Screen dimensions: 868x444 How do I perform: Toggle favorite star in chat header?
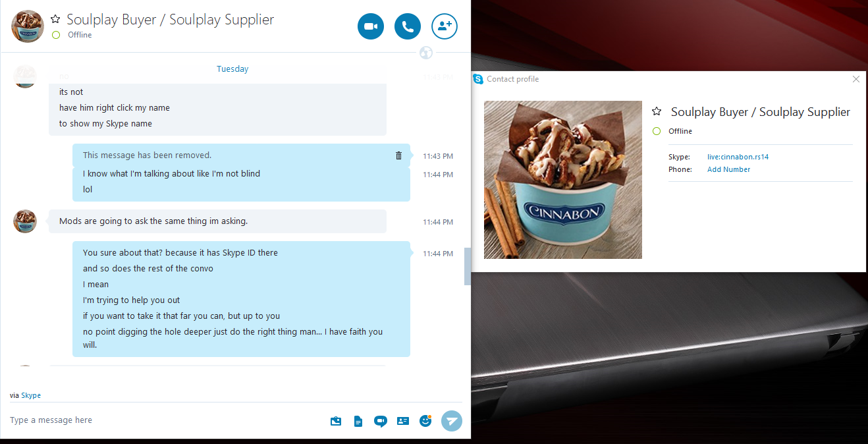[55, 20]
